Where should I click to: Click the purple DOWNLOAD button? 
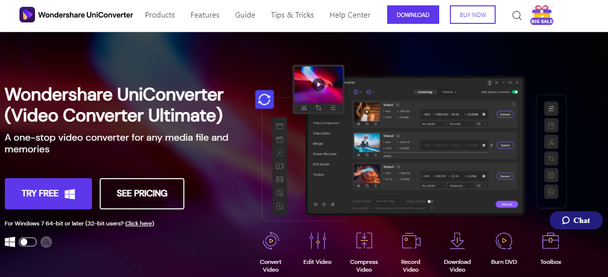pyautogui.click(x=413, y=15)
